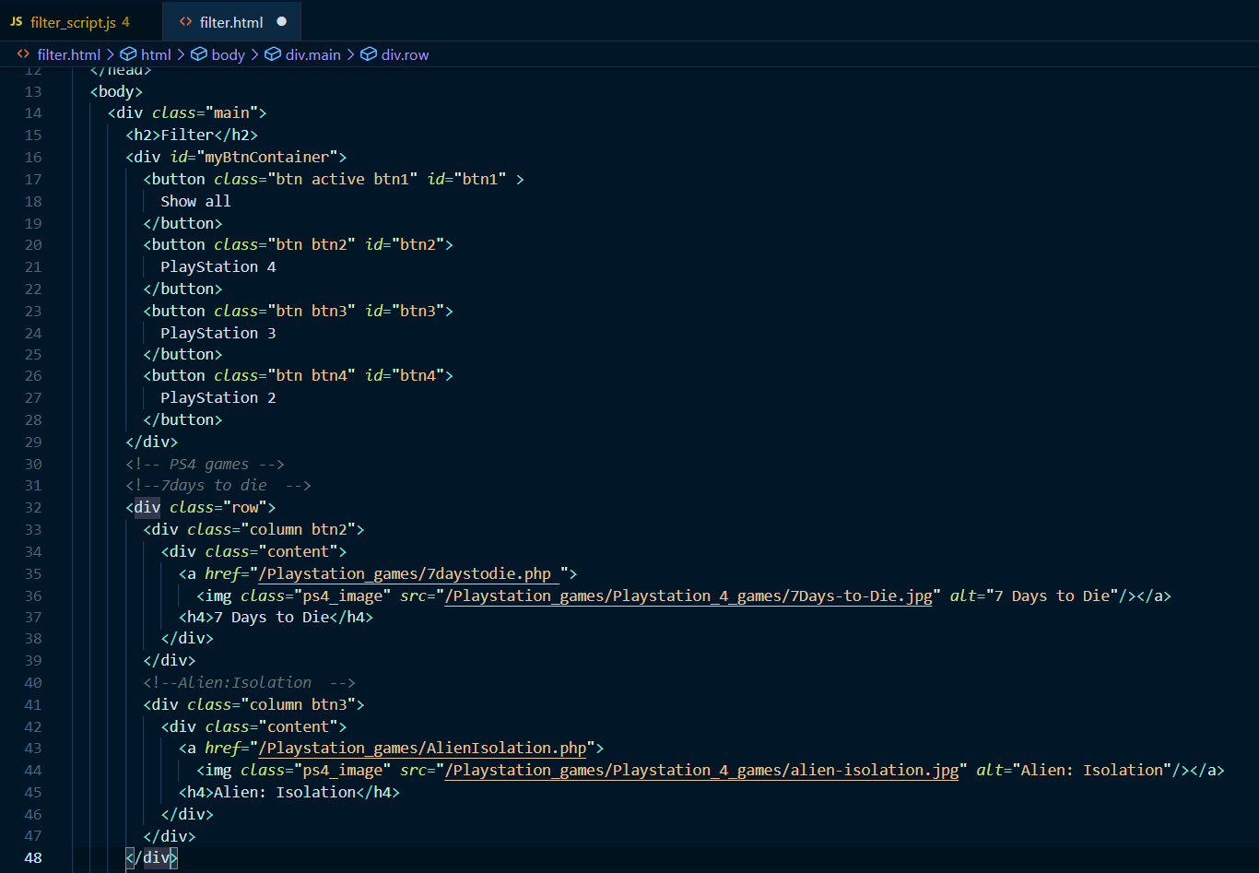This screenshot has height=873, width=1259.
Task: Click the "PS4 games" comment
Action: pyautogui.click(x=205, y=464)
